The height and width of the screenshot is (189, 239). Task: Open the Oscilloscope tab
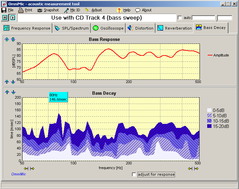coord(108,28)
